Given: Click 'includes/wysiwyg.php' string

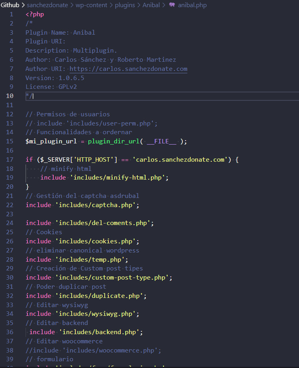Looking at the screenshot, I should click(x=95, y=314).
